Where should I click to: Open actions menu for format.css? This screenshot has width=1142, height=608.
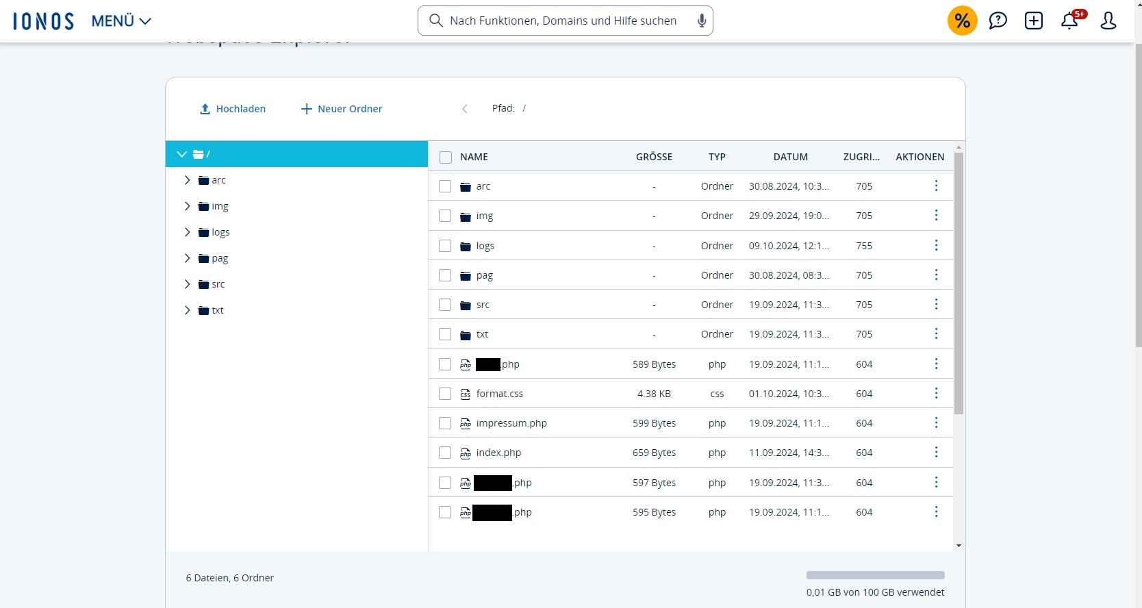[x=936, y=393]
